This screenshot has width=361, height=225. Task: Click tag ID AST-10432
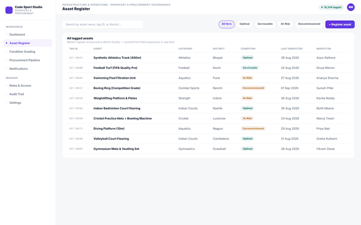76,58
